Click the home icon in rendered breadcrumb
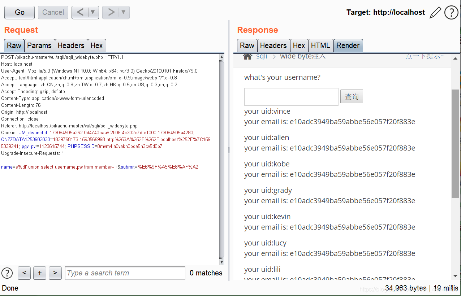Viewport: 461px width, 296px height. [x=247, y=56]
